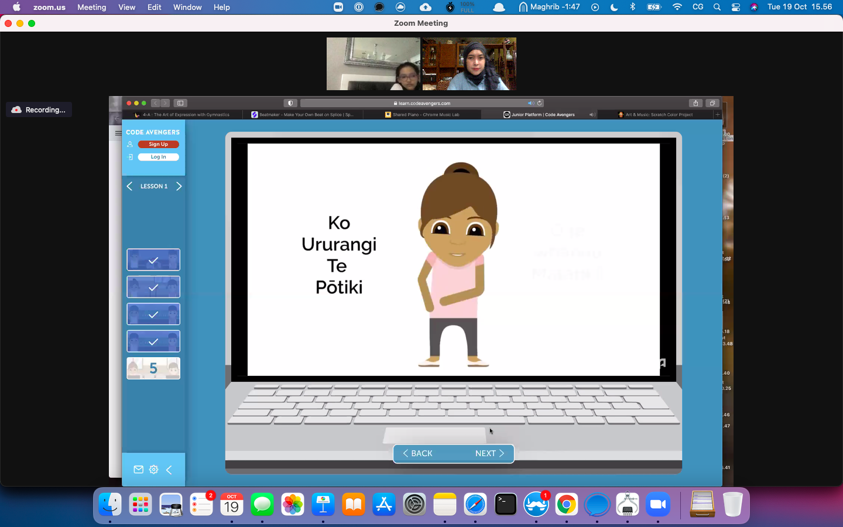Switch to the Art of Expression with Gymnastics tab
843x527 pixels.
coord(182,115)
